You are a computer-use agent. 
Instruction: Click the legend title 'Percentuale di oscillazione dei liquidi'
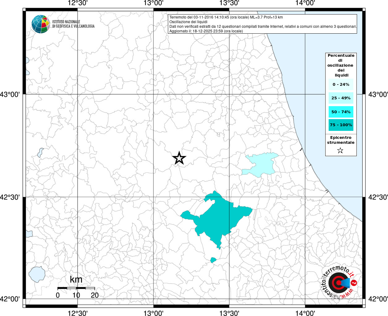click(341, 65)
